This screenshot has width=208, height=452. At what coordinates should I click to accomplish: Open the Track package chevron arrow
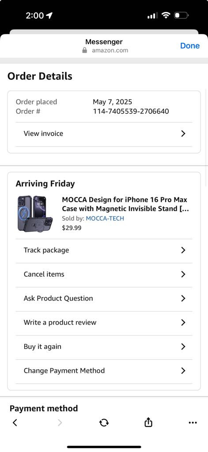tap(183, 250)
